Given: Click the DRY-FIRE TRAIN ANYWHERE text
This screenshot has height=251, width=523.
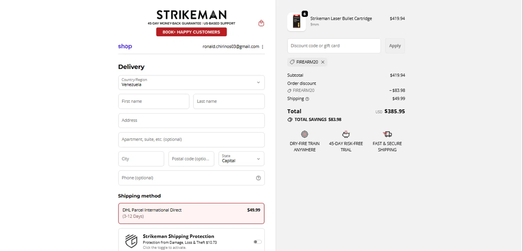Looking at the screenshot, I should [x=304, y=147].
